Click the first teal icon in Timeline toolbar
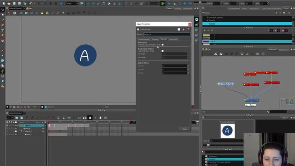295x166 pixels. click(x=17, y=118)
